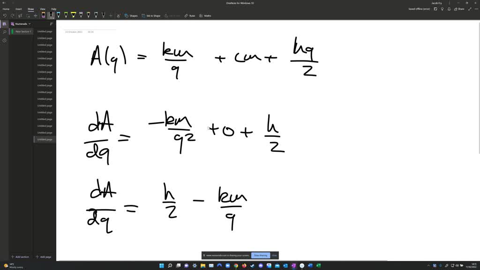Switch to the Insert ribbon tab
The image size is (480, 270).
[19, 9]
